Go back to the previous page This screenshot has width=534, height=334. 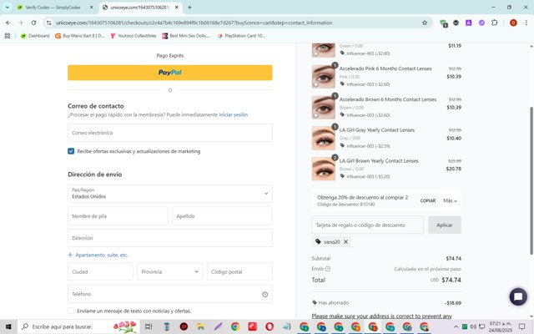click(x=8, y=23)
